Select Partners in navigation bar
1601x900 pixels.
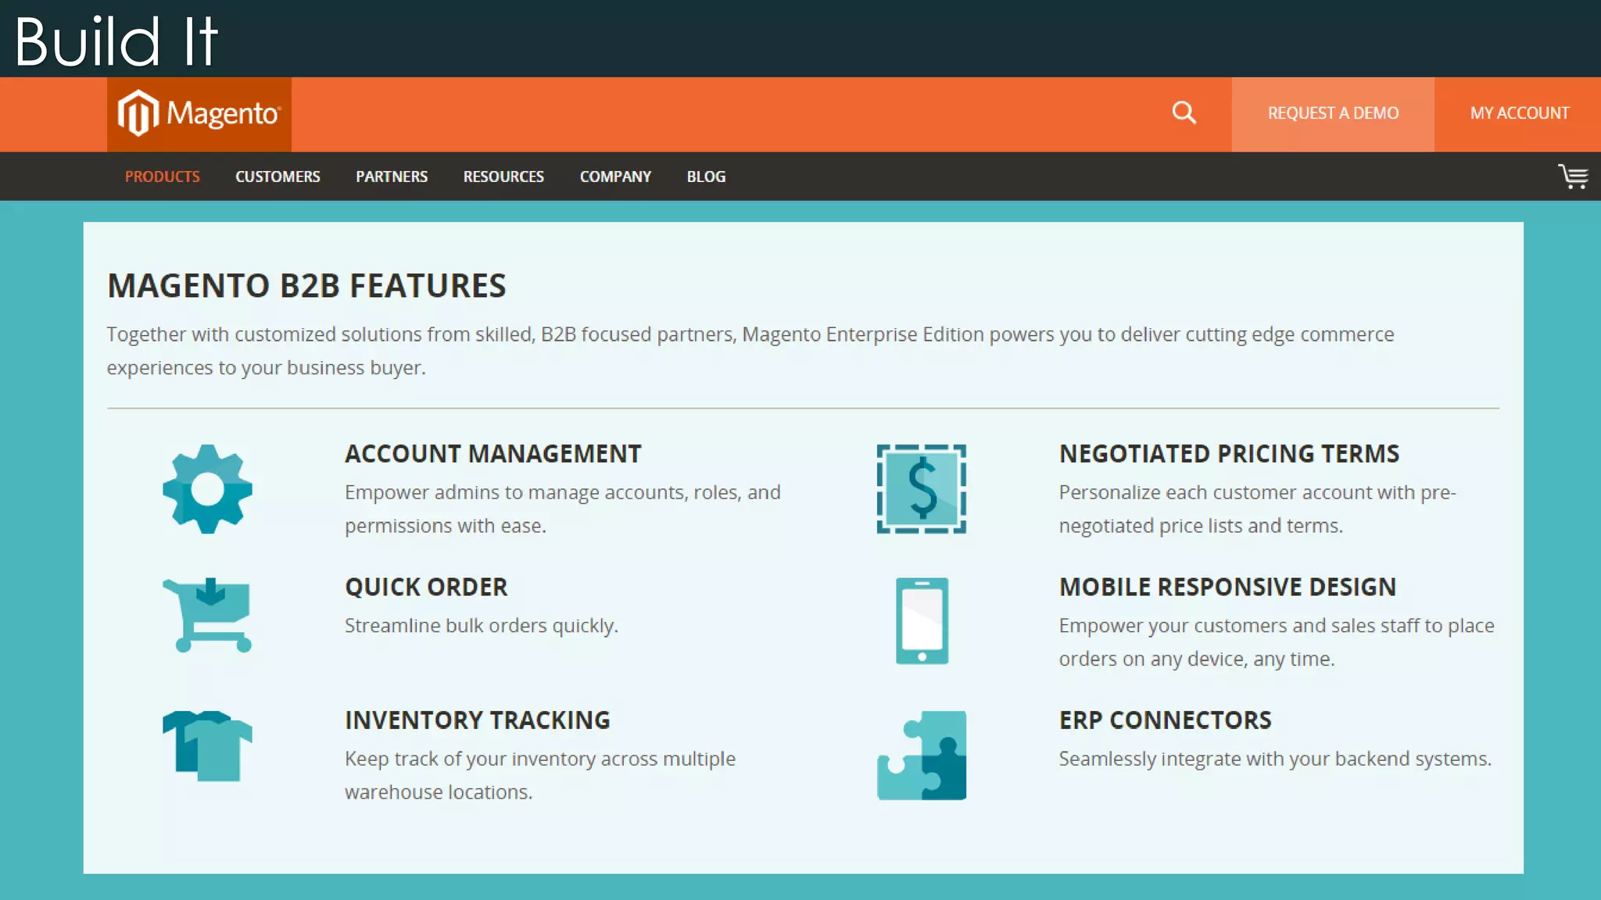pos(392,177)
